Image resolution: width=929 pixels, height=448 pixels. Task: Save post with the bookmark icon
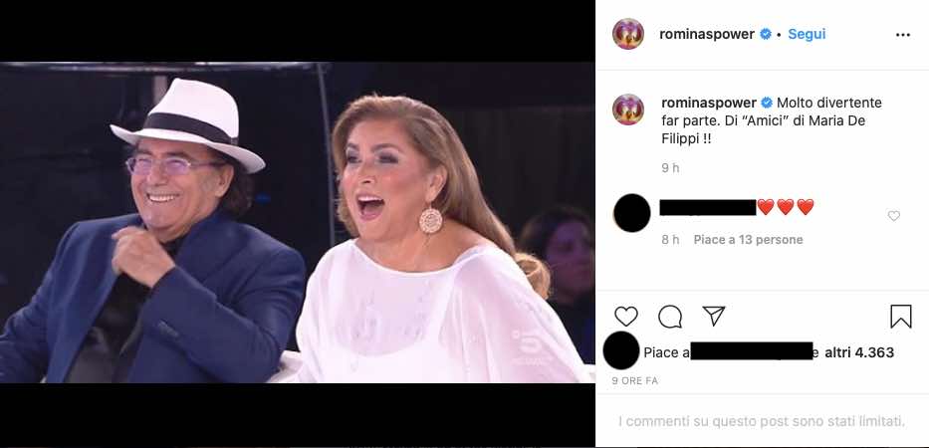[900, 317]
